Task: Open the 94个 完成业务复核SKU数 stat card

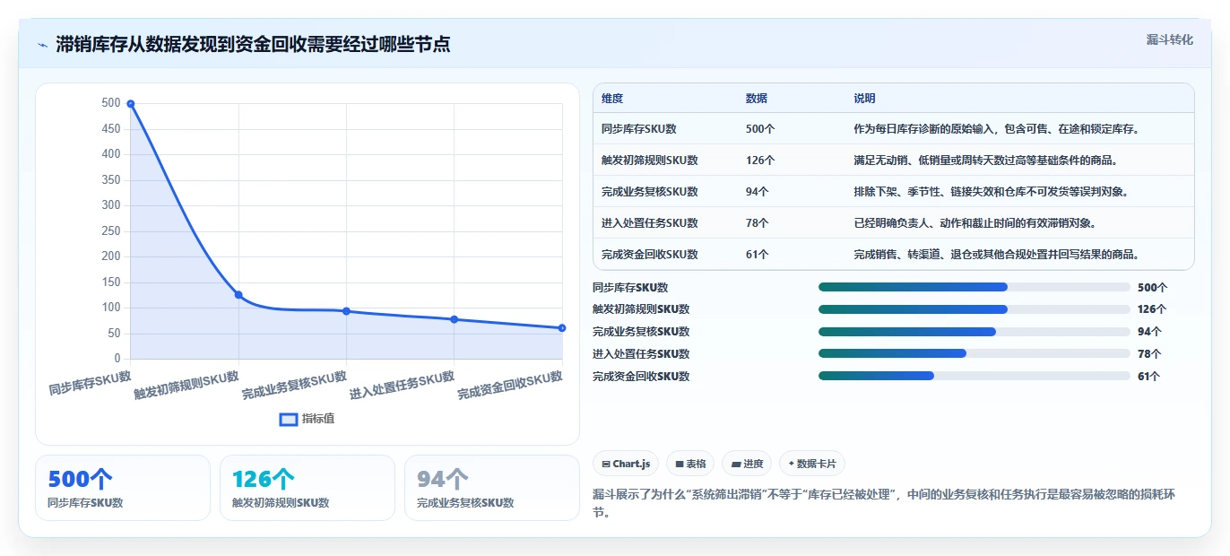Action: pyautogui.click(x=492, y=488)
